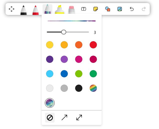
Task: Click the redo arrow
Action: click(144, 9)
